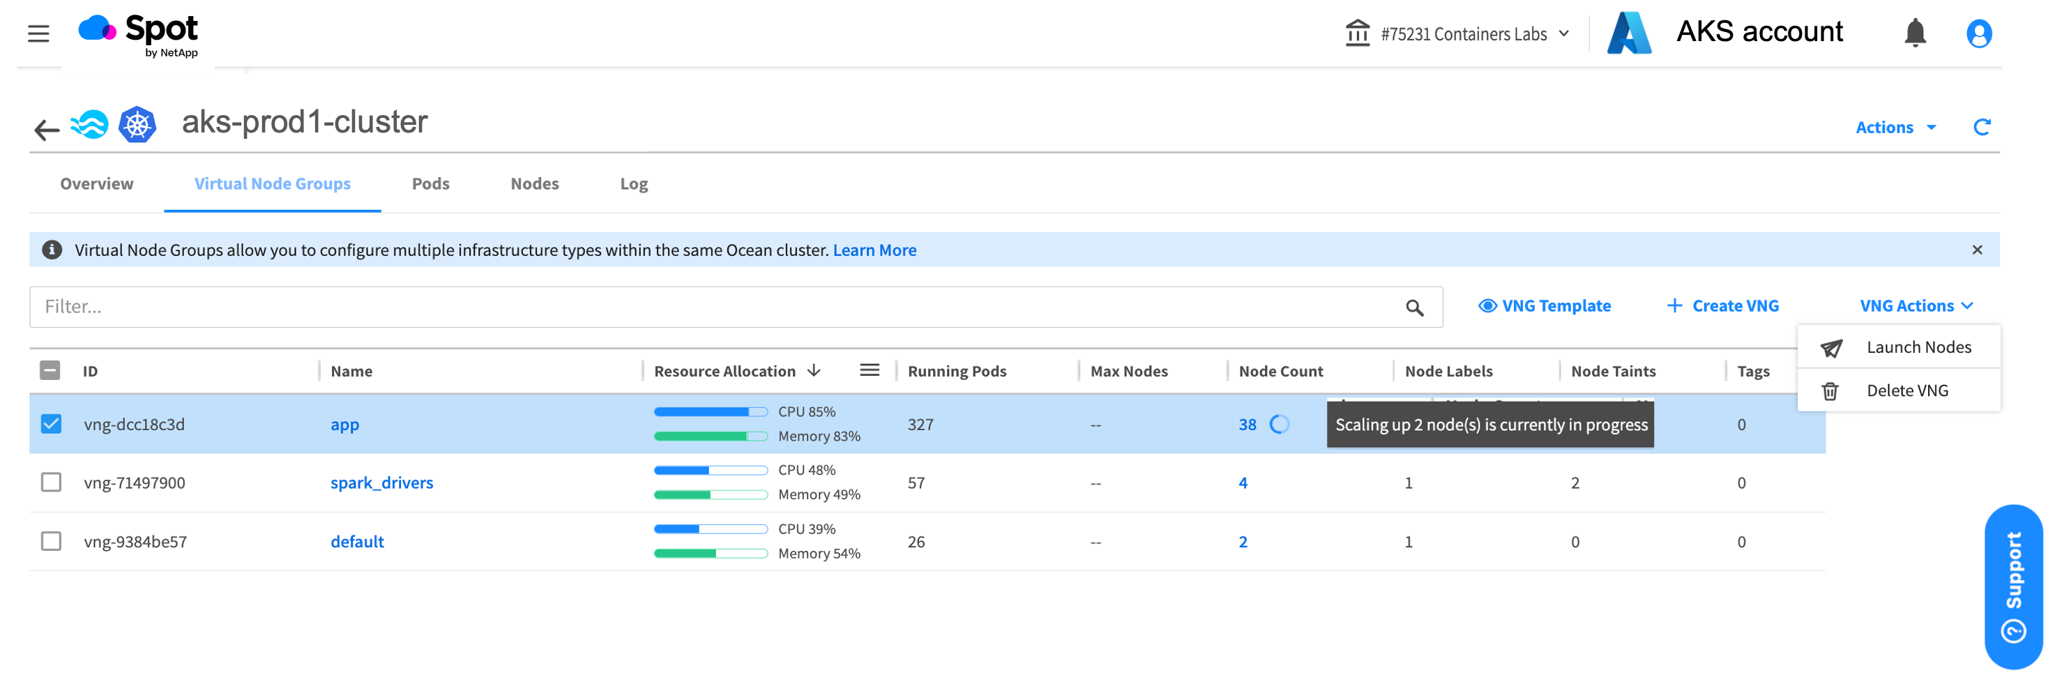Choose Launch Nodes from the menu

coord(1918,348)
